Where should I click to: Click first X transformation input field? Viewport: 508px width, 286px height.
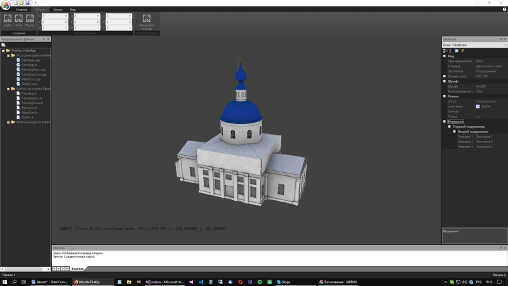coord(53,16)
